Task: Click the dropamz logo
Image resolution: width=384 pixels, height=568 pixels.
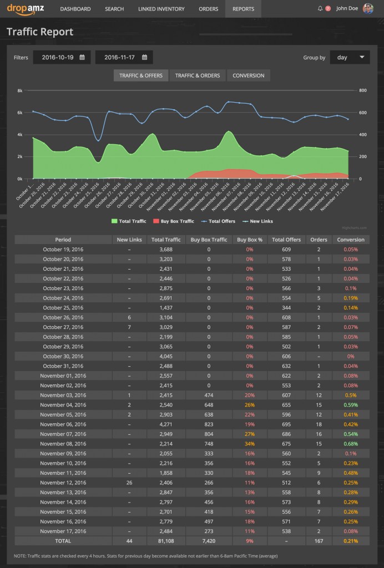Action: tap(23, 8)
